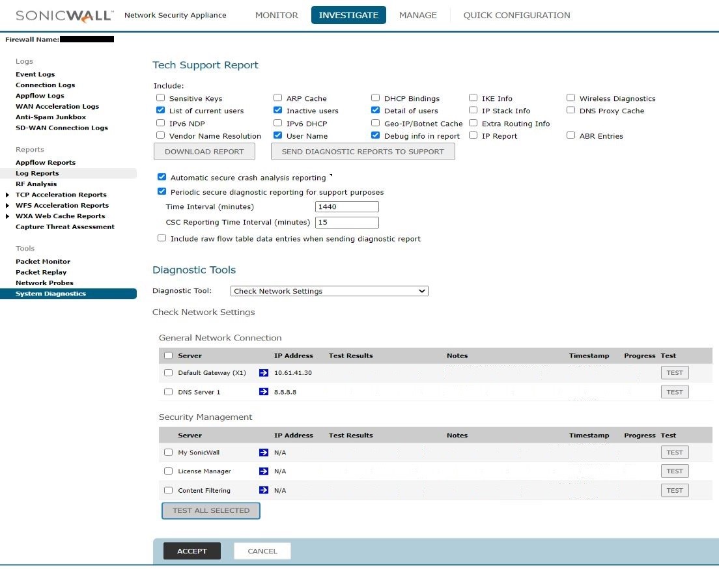The image size is (719, 569).
Task: Expand TCP Acceleration Reports in sidebar
Action: 8,195
